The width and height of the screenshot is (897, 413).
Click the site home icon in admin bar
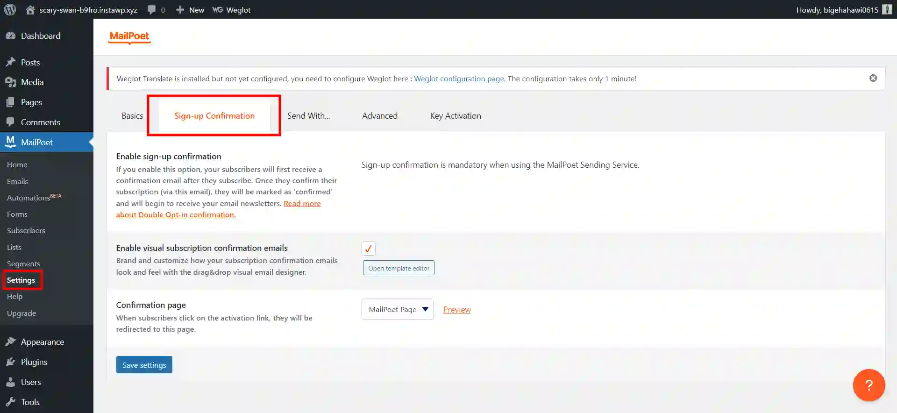coord(30,10)
